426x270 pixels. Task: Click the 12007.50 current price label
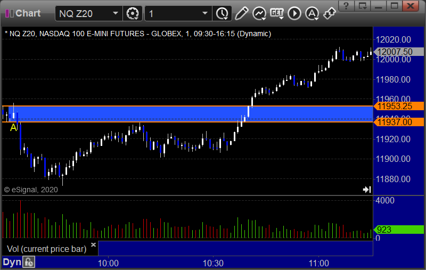[x=398, y=52]
